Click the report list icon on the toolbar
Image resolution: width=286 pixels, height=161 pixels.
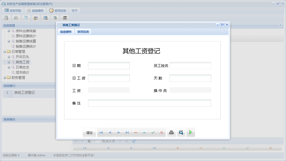click(x=16, y=18)
